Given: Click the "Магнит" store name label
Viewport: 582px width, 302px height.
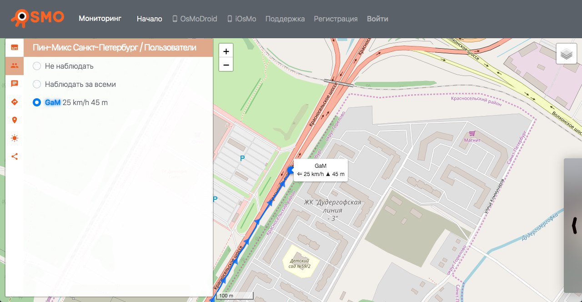Looking at the screenshot, I should pyautogui.click(x=472, y=140).
